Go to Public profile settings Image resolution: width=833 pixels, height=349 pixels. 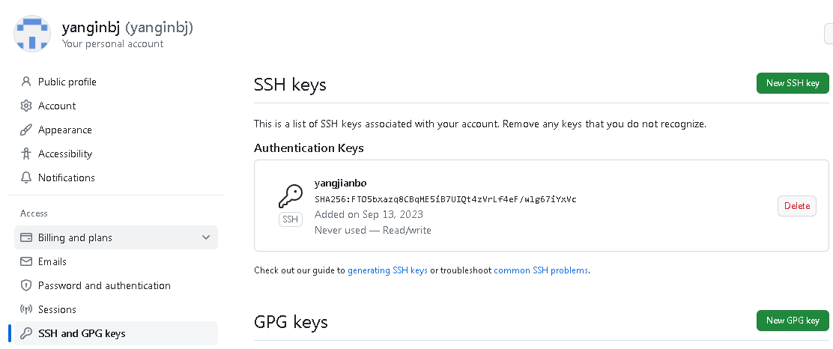coord(67,82)
